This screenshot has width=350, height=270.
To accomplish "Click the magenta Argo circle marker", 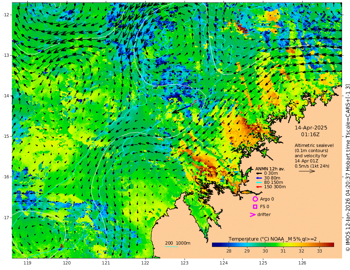I will tap(255, 199).
